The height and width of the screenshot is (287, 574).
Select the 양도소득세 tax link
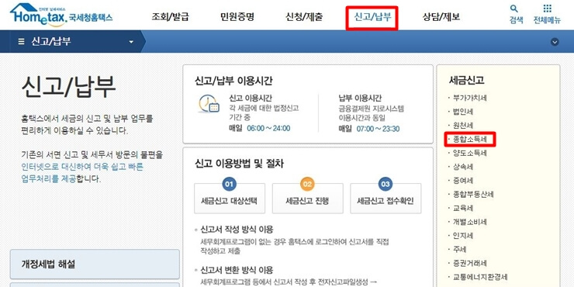click(x=469, y=153)
